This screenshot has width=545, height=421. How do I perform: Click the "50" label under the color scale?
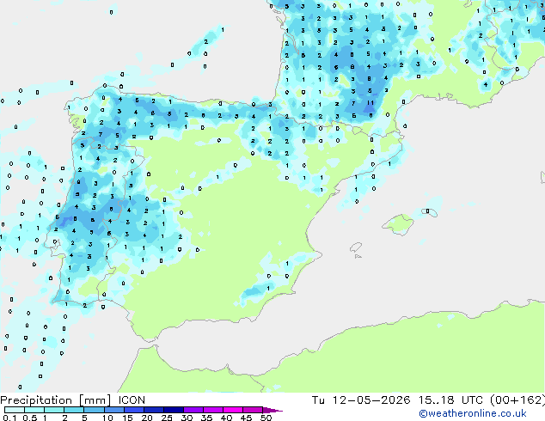pos(266,418)
